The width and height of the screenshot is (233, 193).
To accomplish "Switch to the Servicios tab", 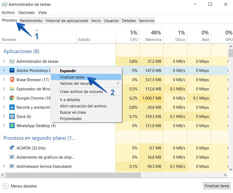I will (x=146, y=20).
